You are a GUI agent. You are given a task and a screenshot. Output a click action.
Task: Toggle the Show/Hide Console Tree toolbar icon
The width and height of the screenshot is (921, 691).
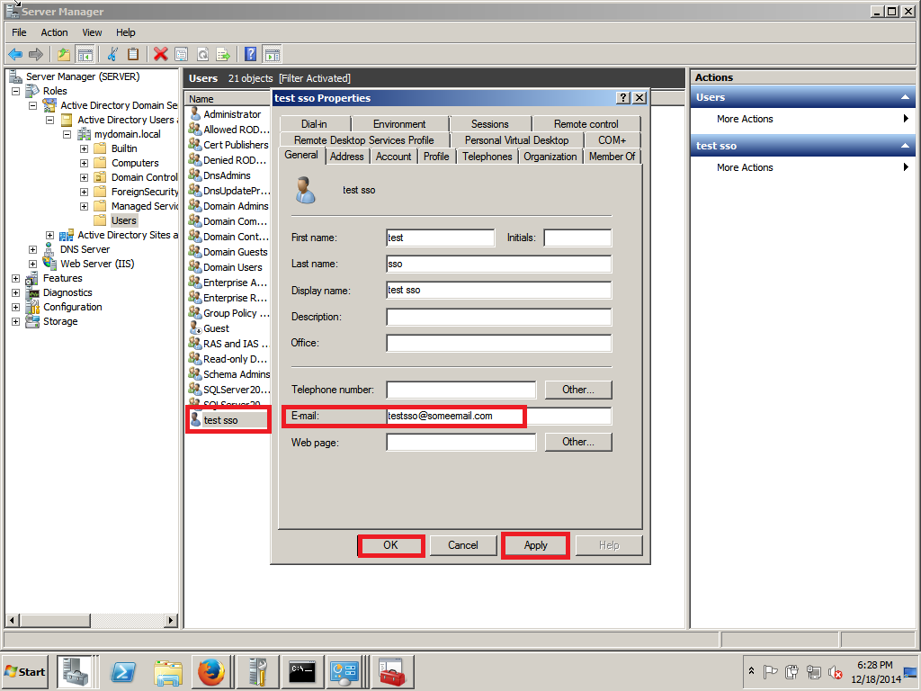click(x=85, y=54)
